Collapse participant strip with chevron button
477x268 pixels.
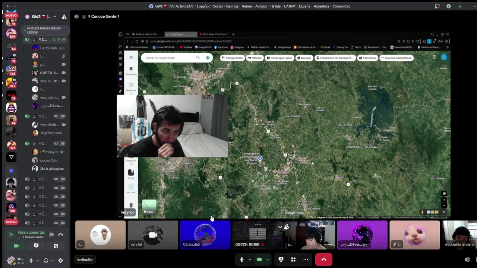(280, 227)
